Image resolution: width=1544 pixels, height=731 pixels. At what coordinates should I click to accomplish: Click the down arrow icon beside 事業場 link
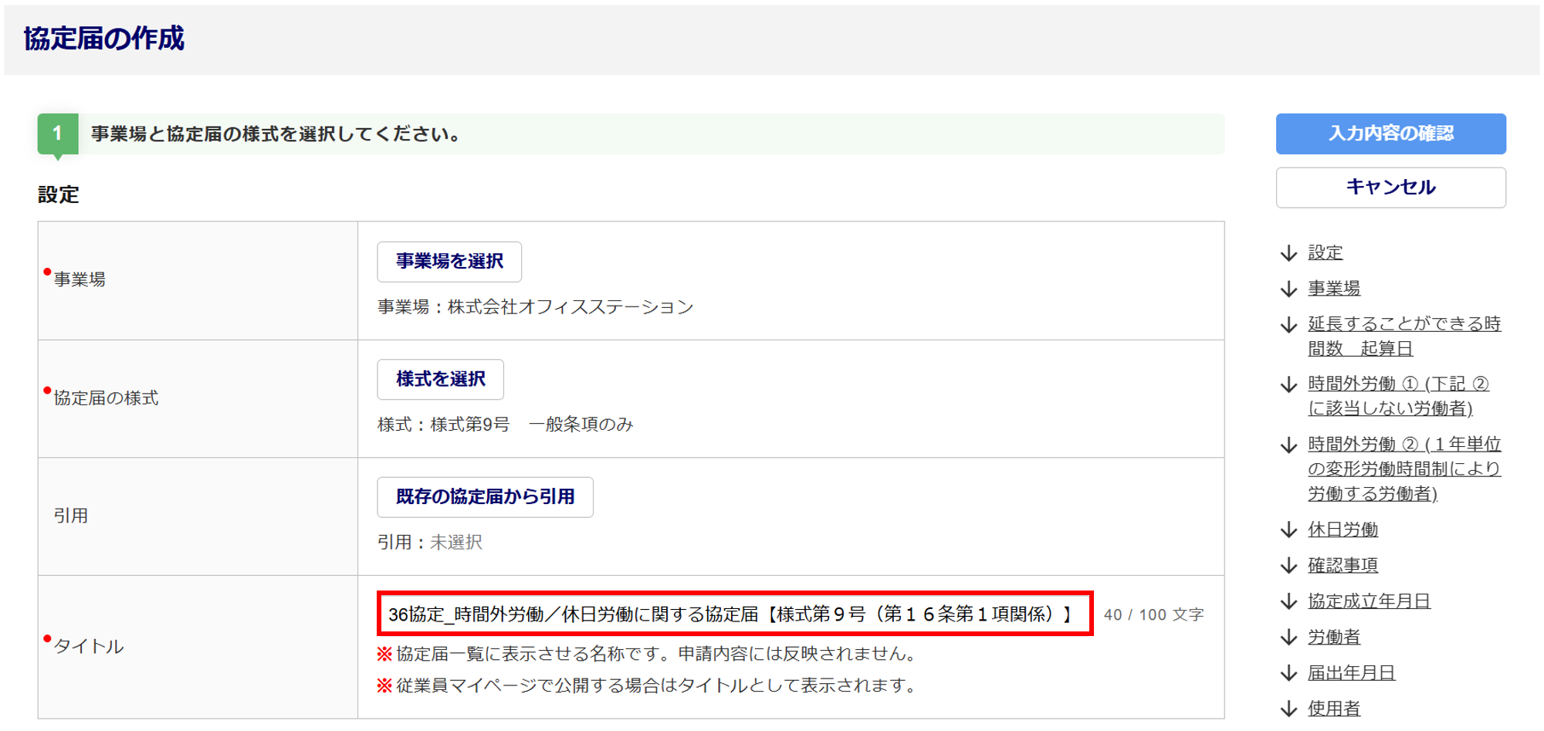coord(1288,289)
